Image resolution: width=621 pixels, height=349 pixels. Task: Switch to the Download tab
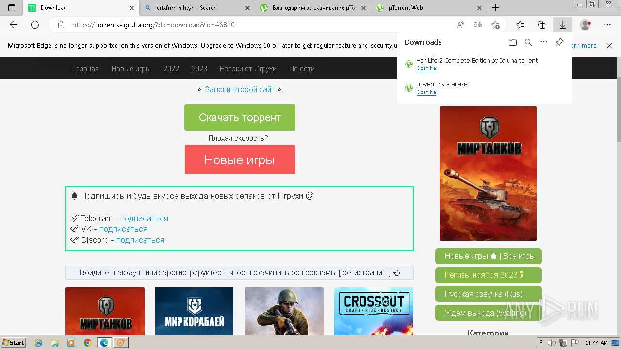pos(82,8)
